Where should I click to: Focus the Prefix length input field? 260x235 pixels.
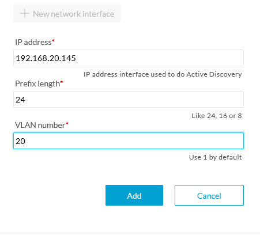[x=129, y=100]
